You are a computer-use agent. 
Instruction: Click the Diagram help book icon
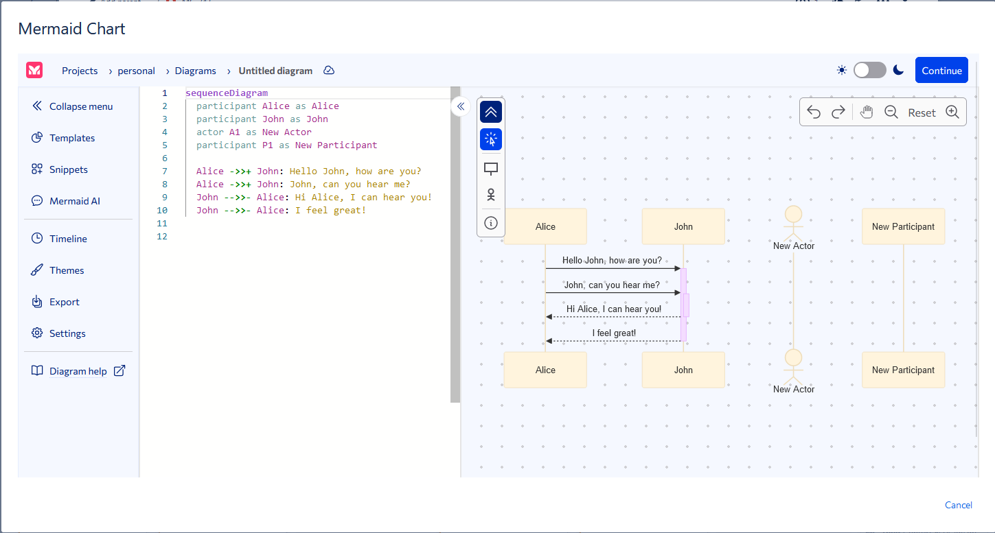37,370
